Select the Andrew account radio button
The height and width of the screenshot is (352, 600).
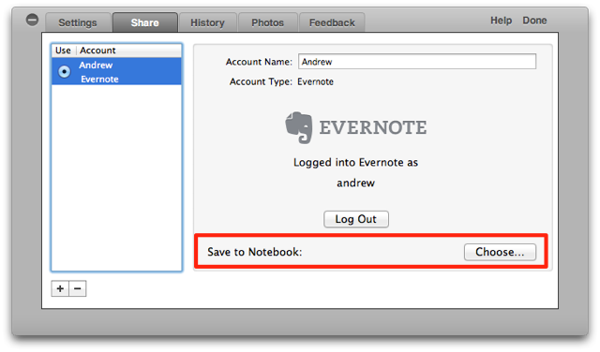65,71
